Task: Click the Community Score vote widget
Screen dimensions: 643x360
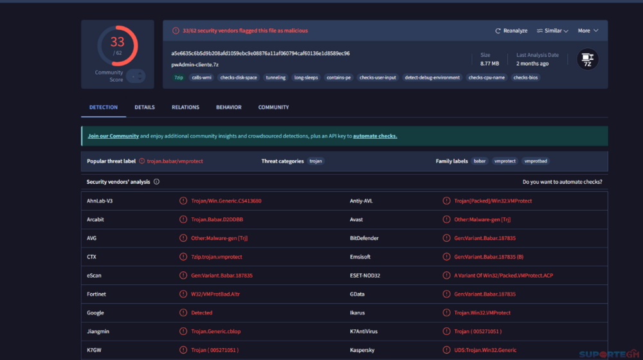Action: 135,76
